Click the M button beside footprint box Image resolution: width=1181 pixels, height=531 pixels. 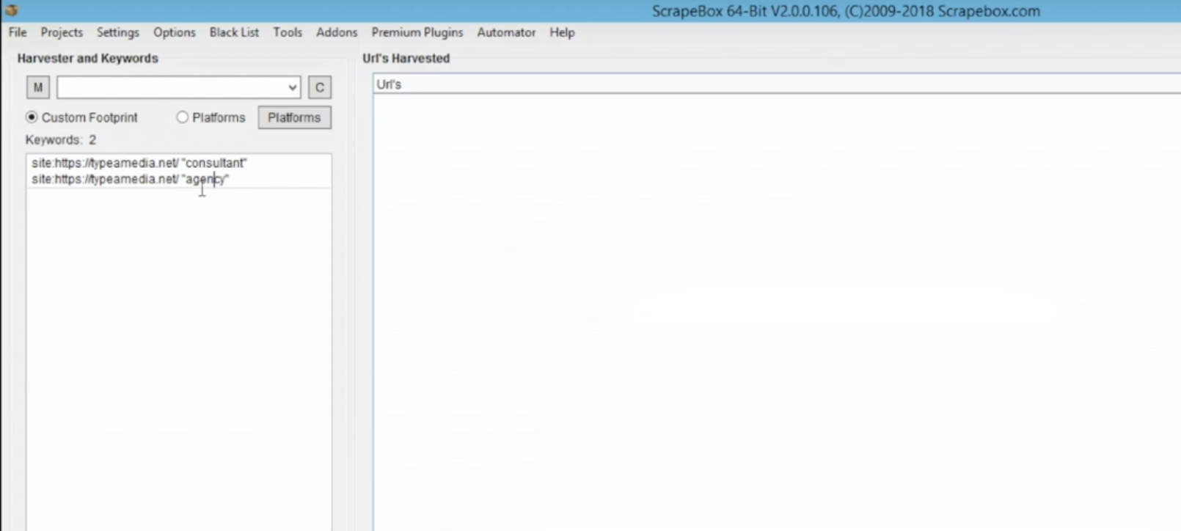coord(38,87)
